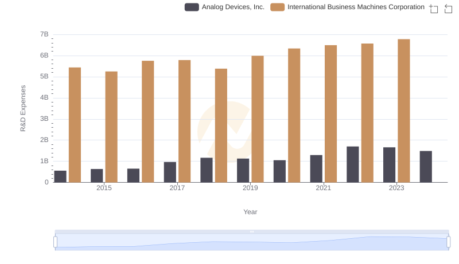This screenshot has height=264, width=459.
Task: Click the 2B y-axis label
Action: pyautogui.click(x=44, y=140)
